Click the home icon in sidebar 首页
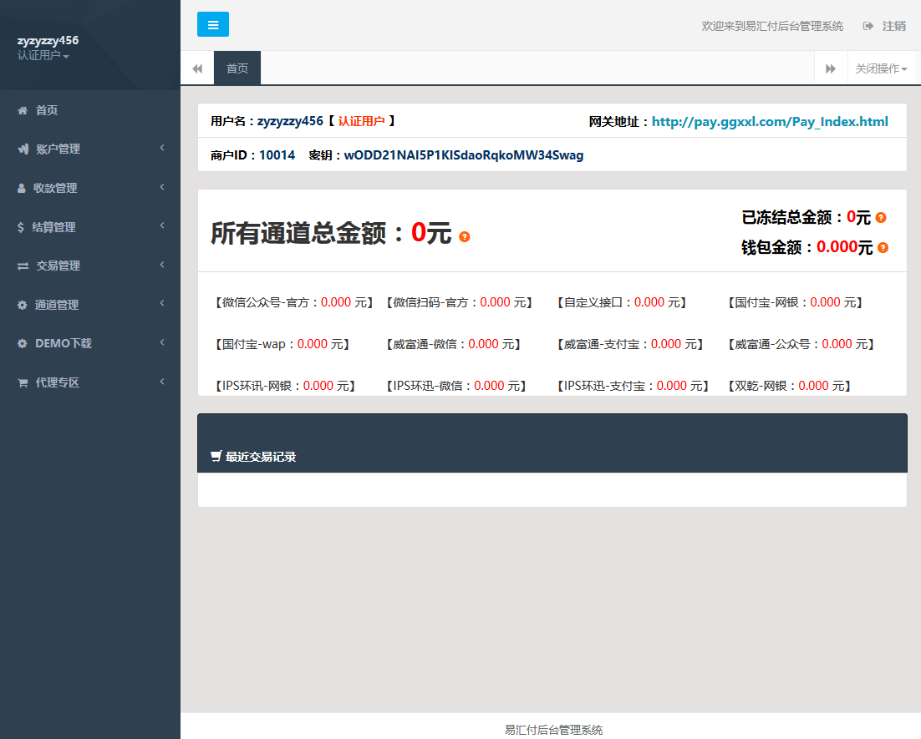Image resolution: width=921 pixels, height=739 pixels. [23, 110]
